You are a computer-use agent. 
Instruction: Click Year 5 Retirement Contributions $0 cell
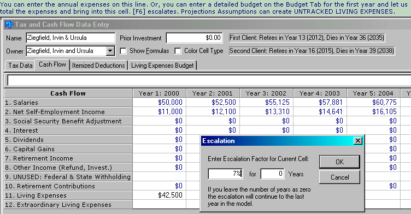pos(382,186)
